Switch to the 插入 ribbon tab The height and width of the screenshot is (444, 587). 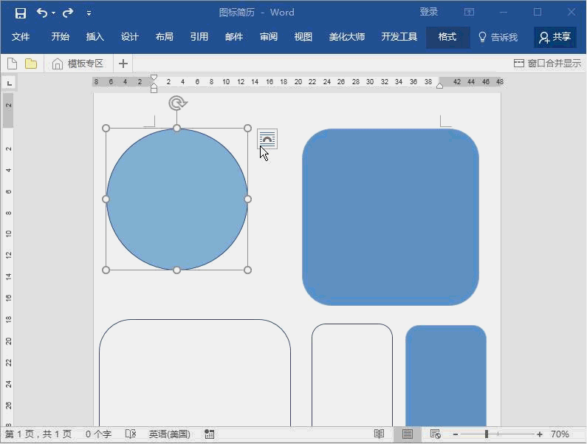[x=95, y=37]
